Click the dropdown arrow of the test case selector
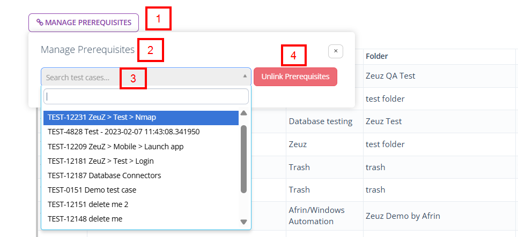This screenshot has width=518, height=237. [245, 77]
